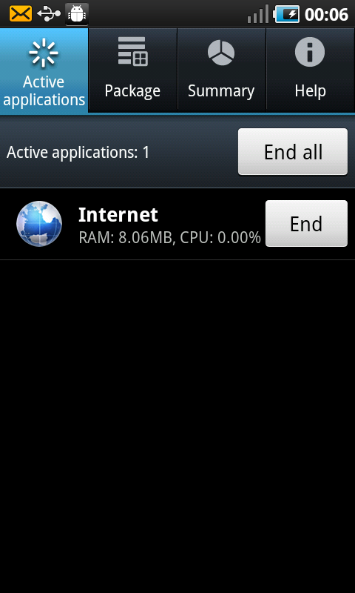The width and height of the screenshot is (355, 593).
Task: Tap the clock in status bar
Action: point(326,14)
